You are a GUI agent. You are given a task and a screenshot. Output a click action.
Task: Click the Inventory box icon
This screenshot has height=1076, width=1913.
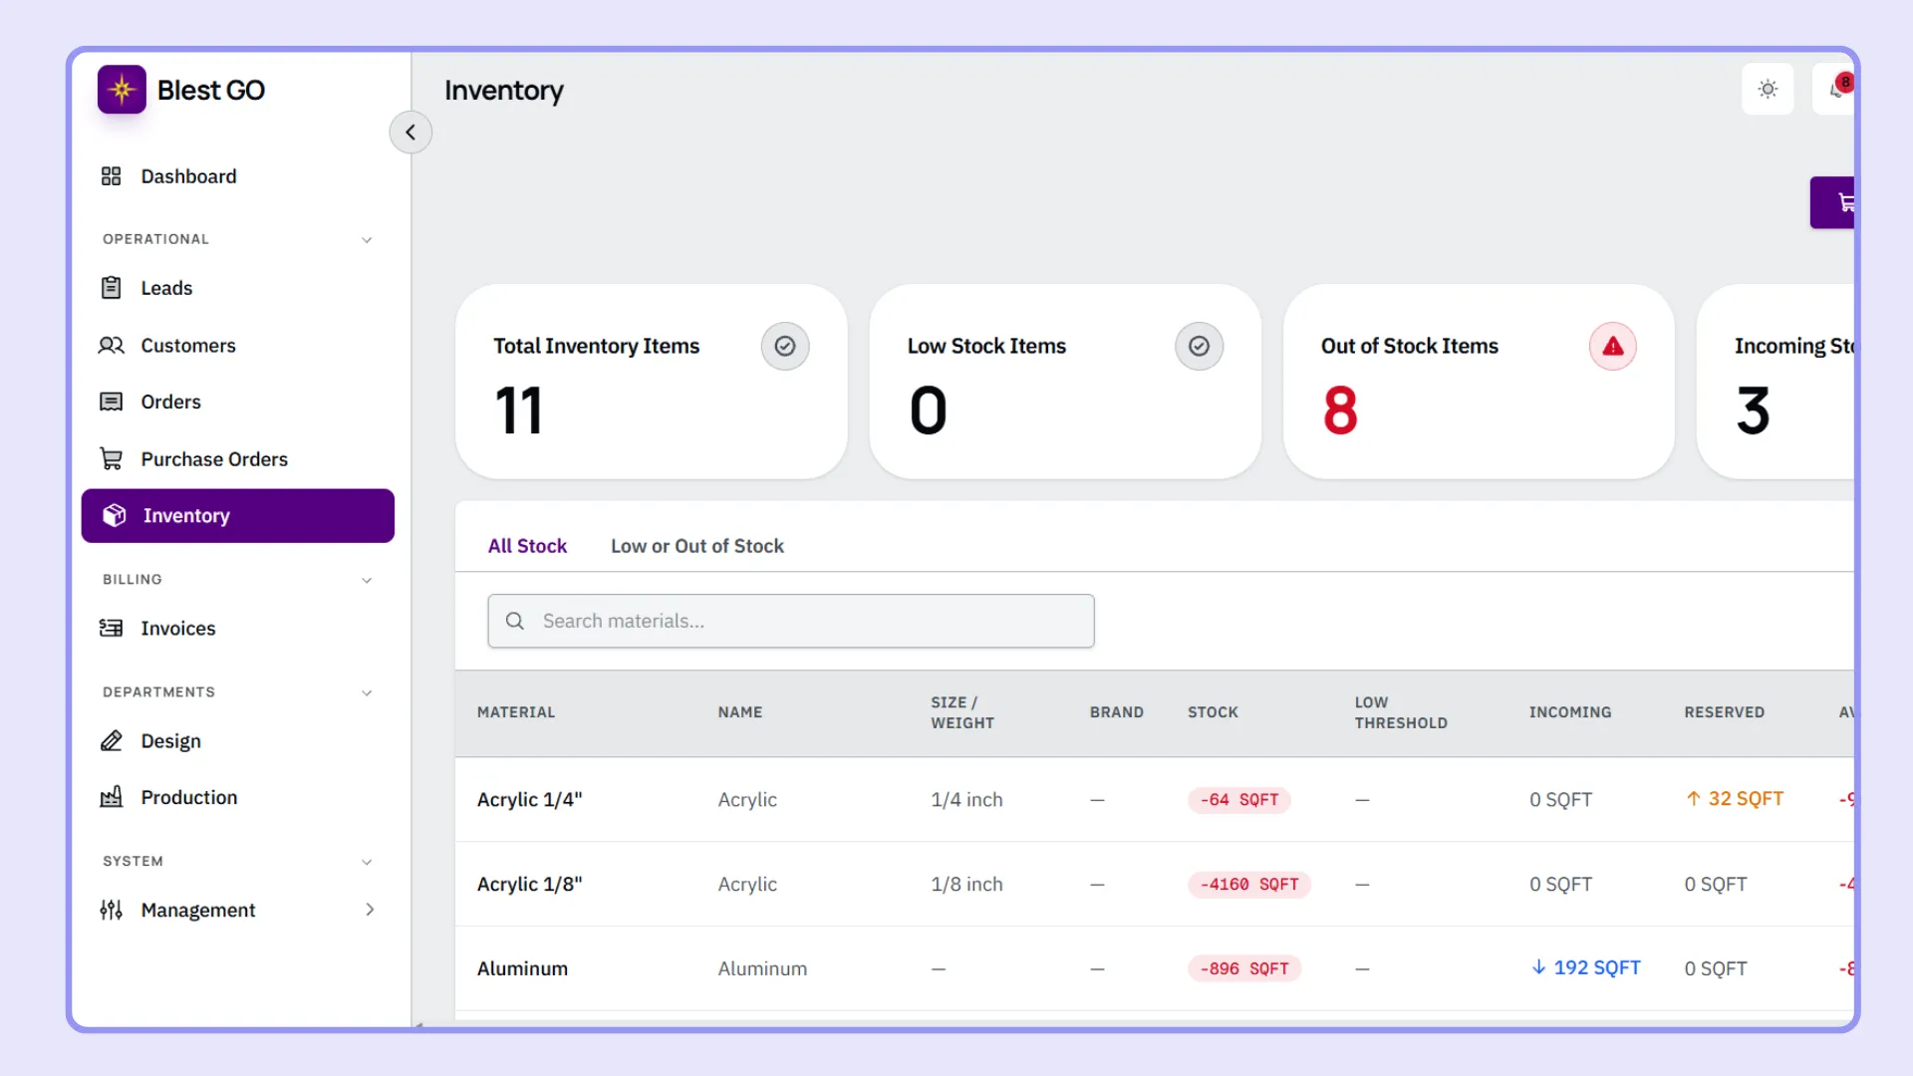tap(115, 515)
